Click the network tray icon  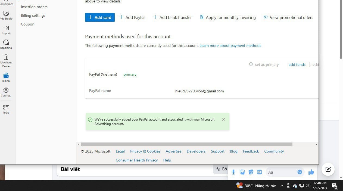(301, 186)
